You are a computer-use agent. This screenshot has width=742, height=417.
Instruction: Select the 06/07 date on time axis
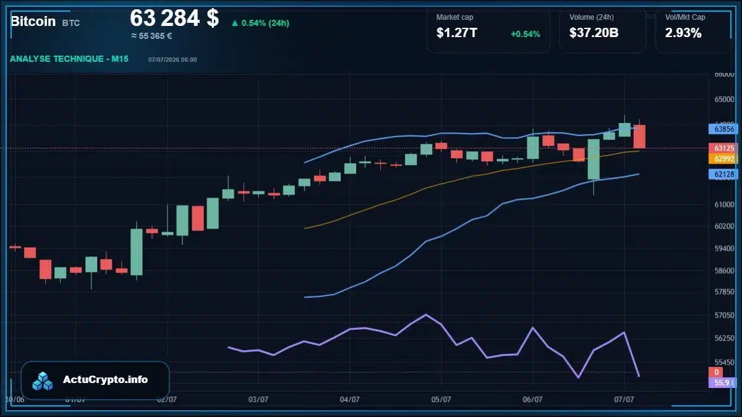point(532,400)
